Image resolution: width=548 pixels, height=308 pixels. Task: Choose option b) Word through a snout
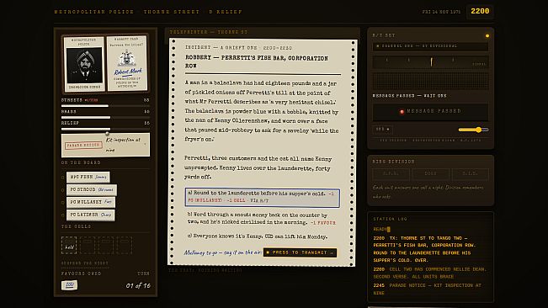[262, 219]
